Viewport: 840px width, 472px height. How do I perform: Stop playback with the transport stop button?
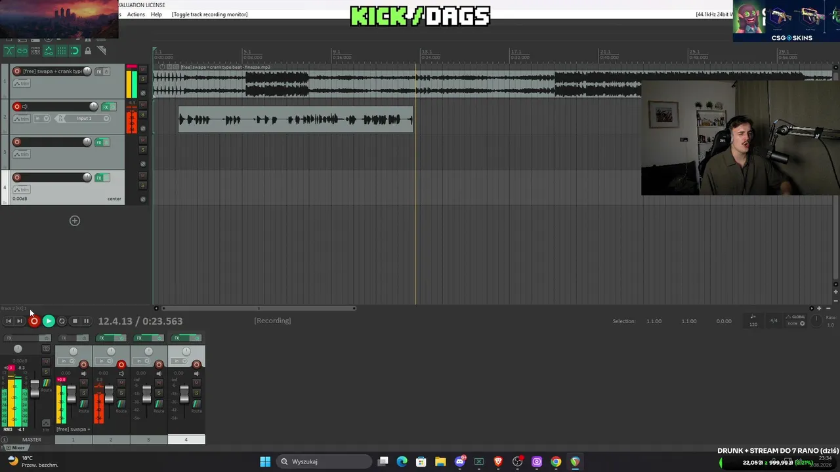[75, 321]
